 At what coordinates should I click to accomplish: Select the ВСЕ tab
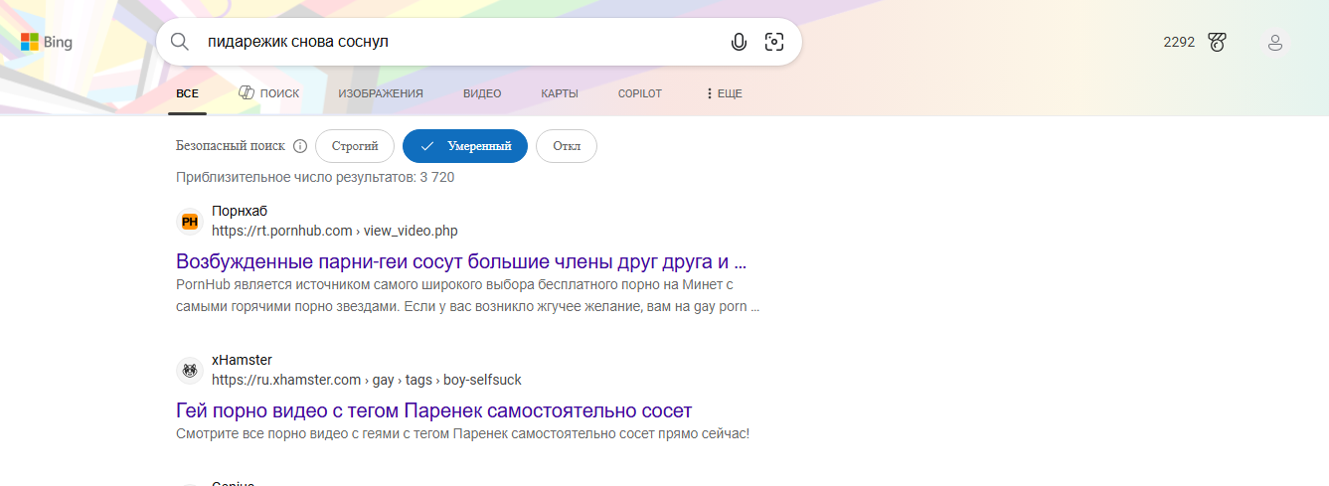point(187,93)
